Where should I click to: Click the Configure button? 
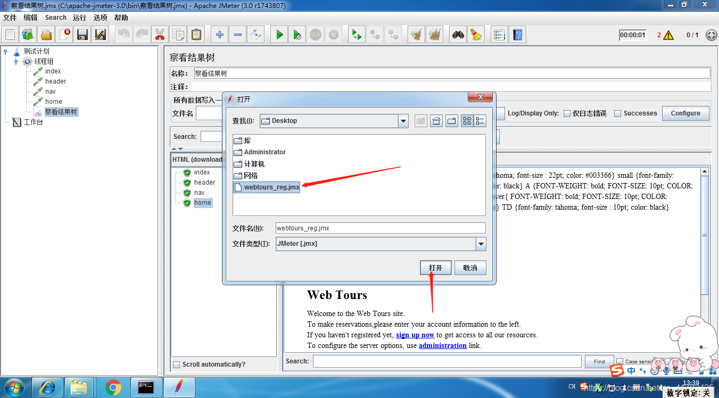coord(685,113)
